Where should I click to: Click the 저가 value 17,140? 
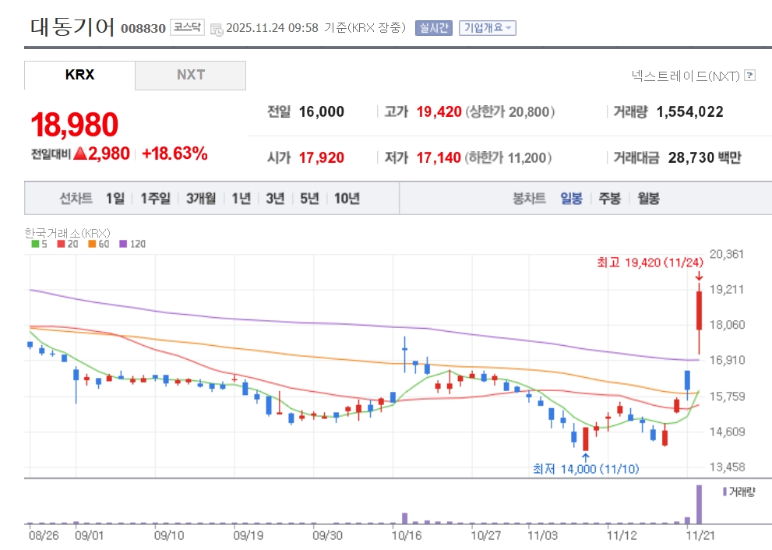tap(439, 157)
